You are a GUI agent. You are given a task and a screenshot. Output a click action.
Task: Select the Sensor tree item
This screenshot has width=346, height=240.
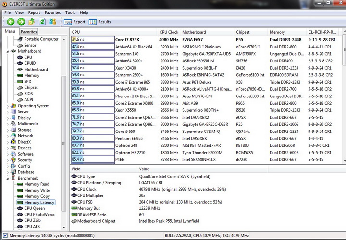[30, 45]
